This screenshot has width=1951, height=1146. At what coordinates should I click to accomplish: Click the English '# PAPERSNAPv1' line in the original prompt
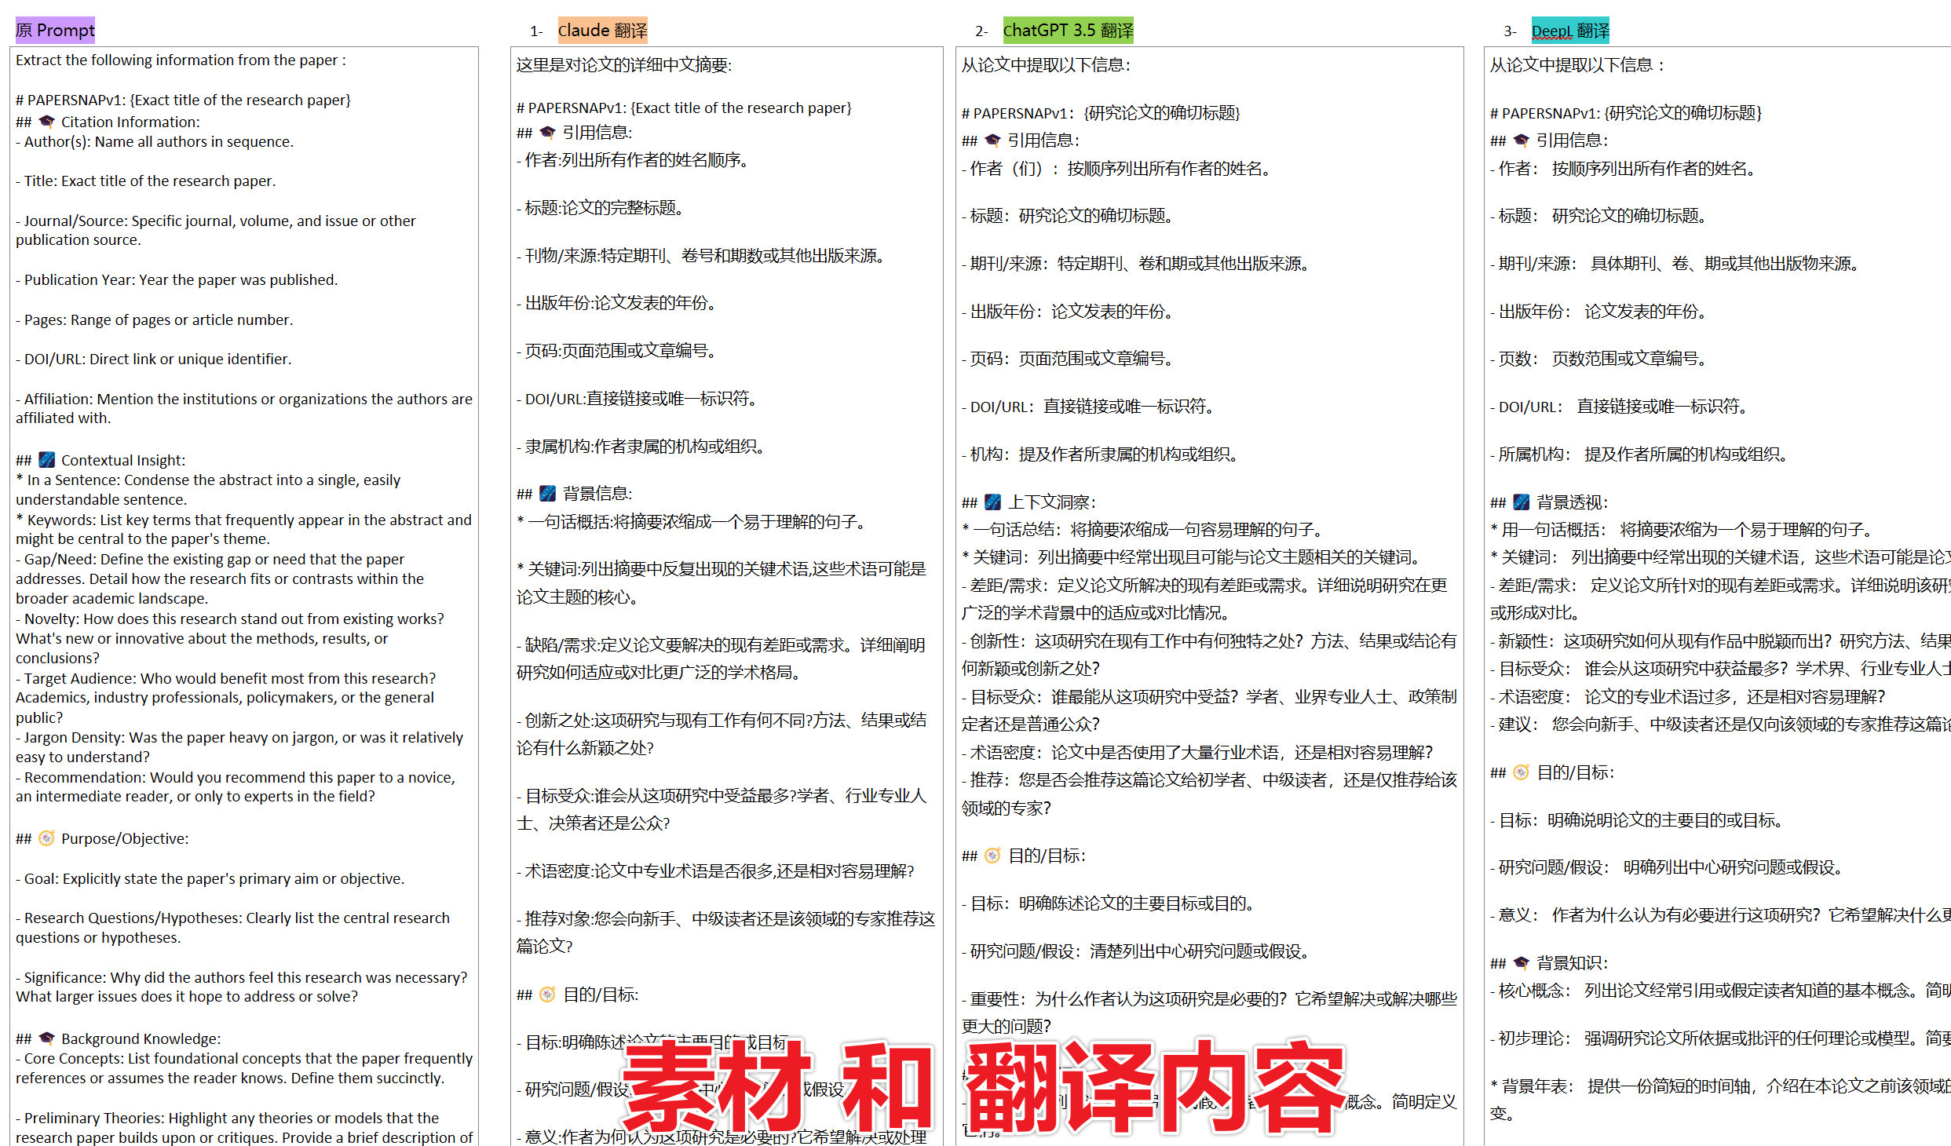click(183, 100)
